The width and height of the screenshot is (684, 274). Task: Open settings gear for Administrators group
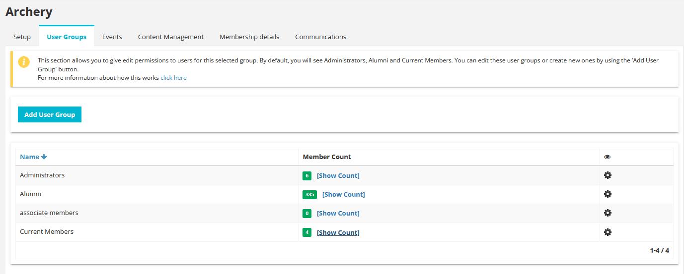[x=608, y=175]
